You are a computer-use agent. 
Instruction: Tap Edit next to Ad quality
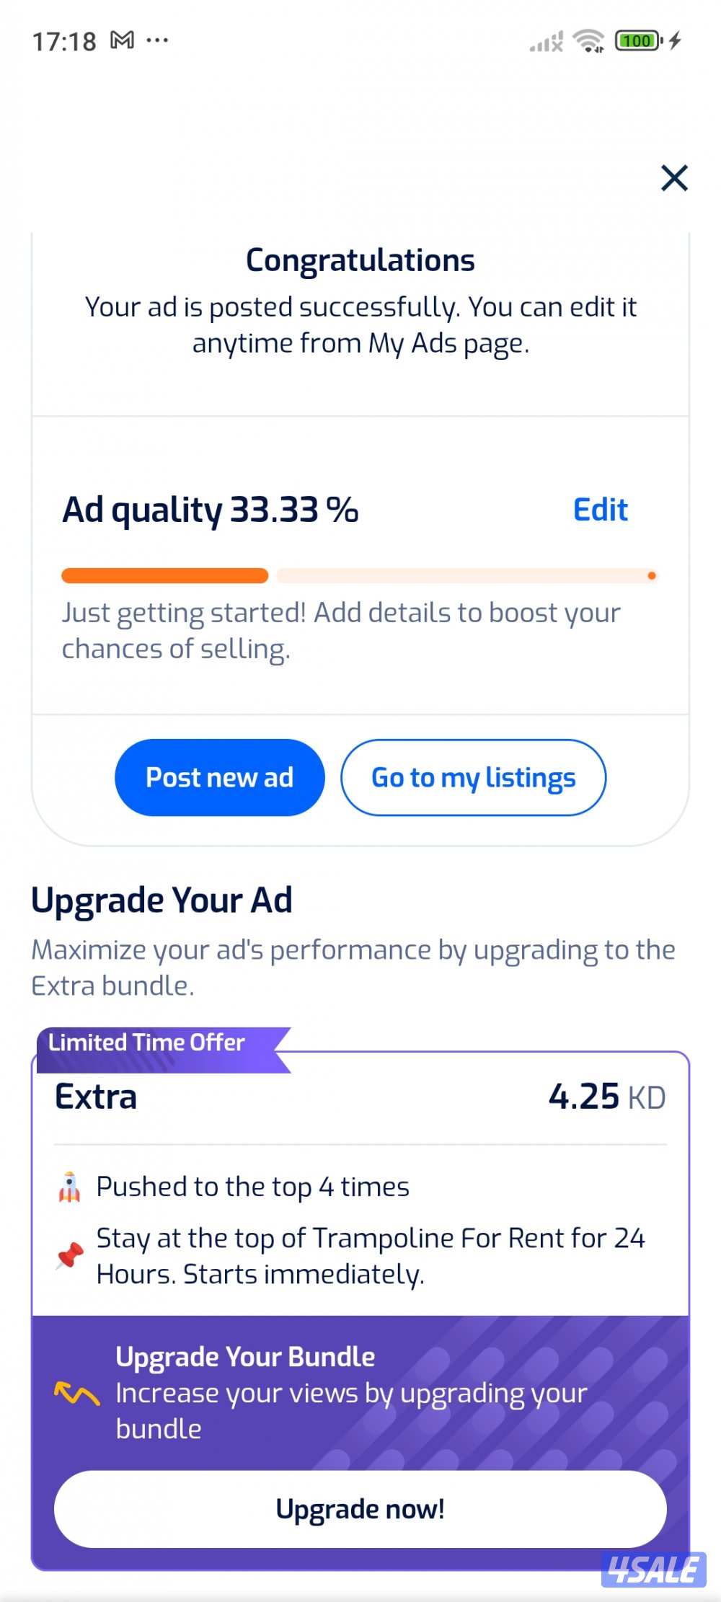pyautogui.click(x=600, y=510)
